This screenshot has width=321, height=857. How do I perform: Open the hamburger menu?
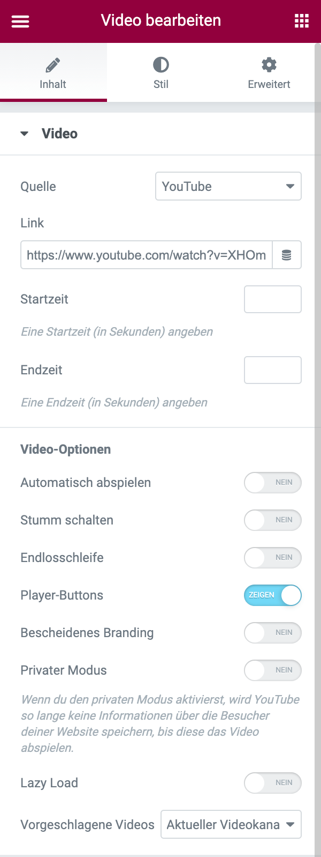[x=20, y=21]
